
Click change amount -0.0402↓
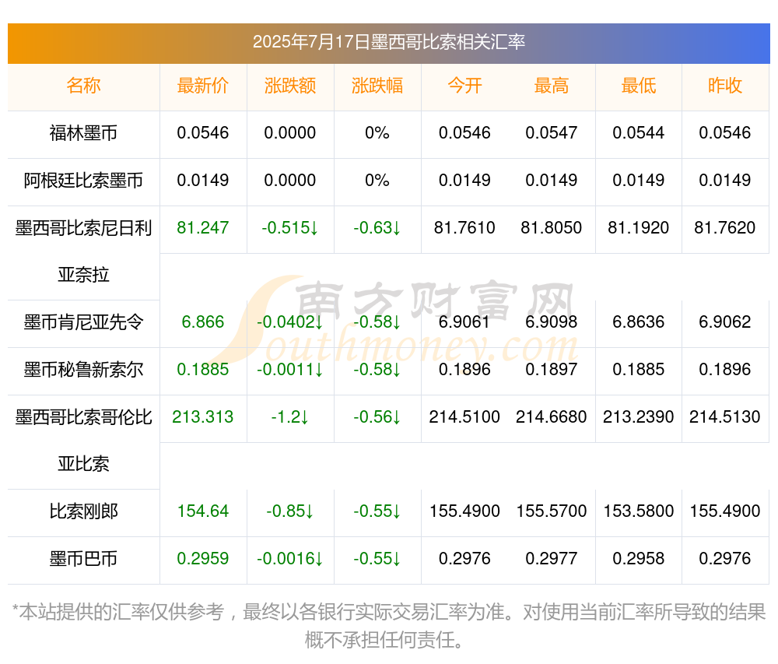289,322
